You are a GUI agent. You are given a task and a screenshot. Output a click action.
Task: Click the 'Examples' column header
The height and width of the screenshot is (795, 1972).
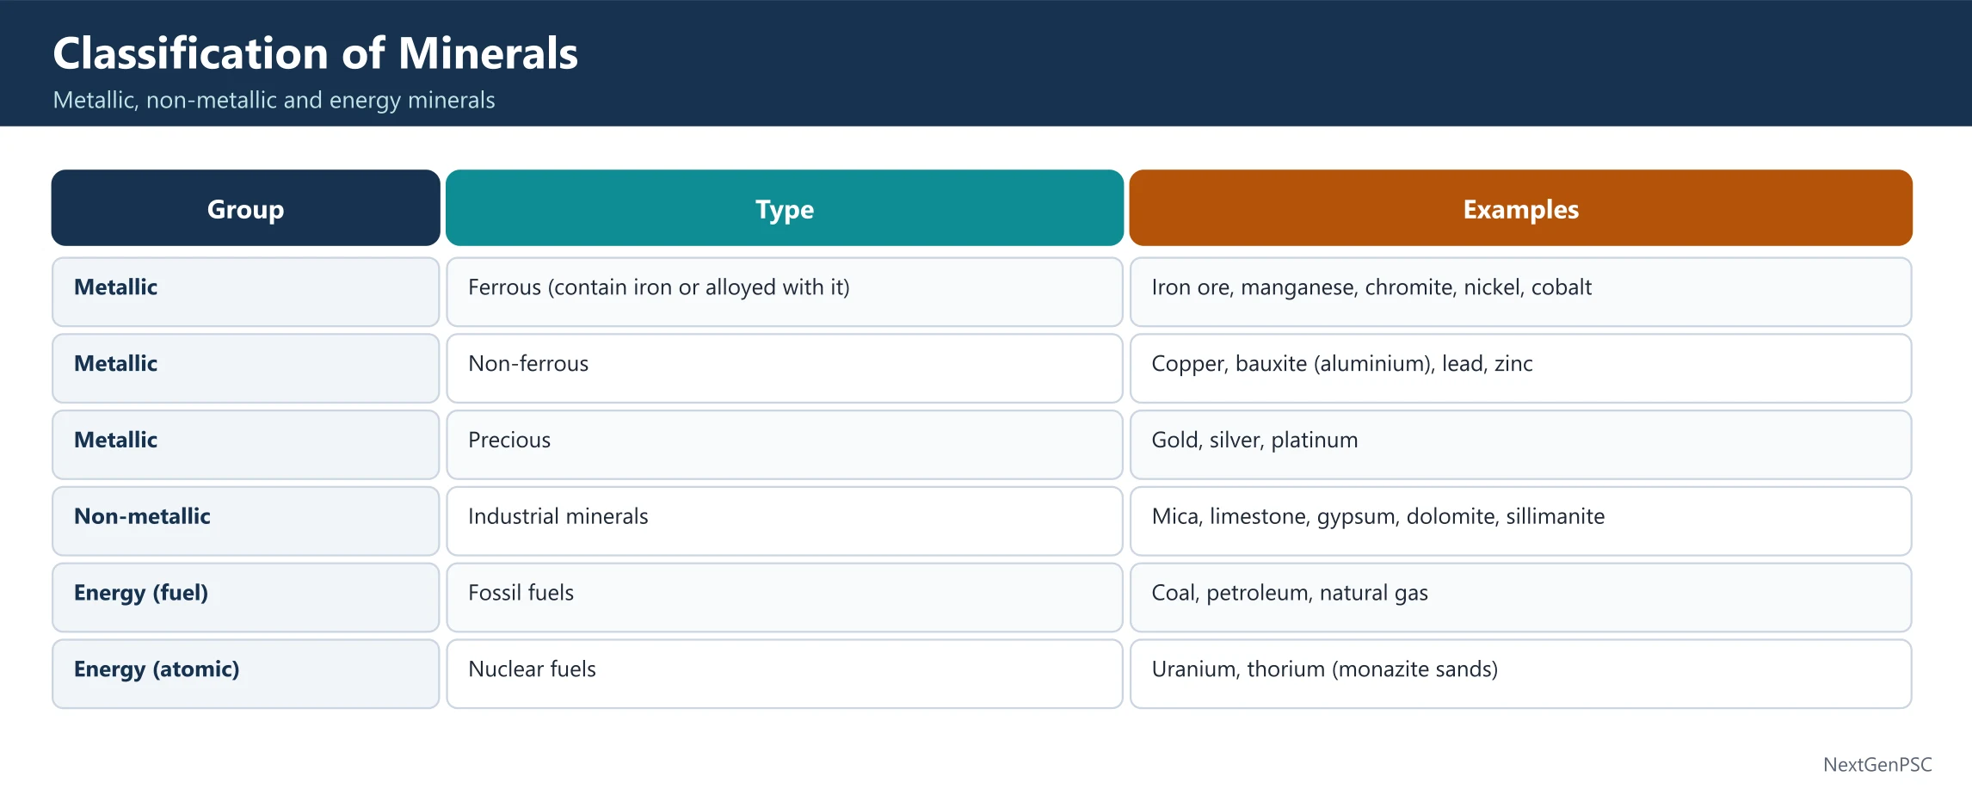pos(1520,208)
